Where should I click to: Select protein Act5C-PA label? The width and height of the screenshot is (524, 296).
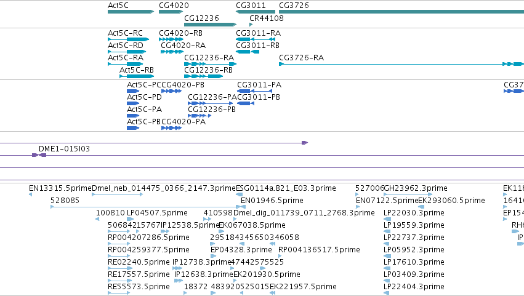click(144, 110)
